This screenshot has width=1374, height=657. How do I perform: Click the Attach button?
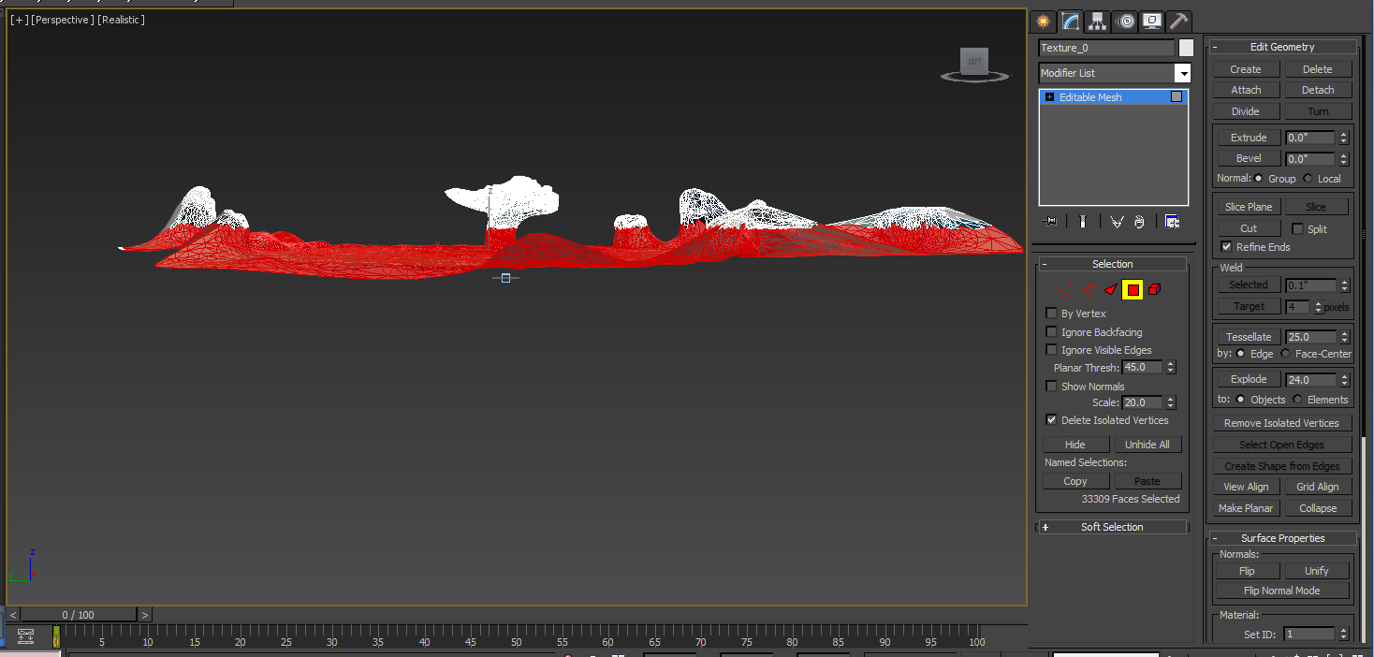pyautogui.click(x=1246, y=90)
